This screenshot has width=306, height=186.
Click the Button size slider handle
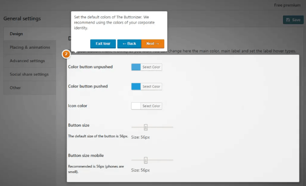click(x=145, y=127)
